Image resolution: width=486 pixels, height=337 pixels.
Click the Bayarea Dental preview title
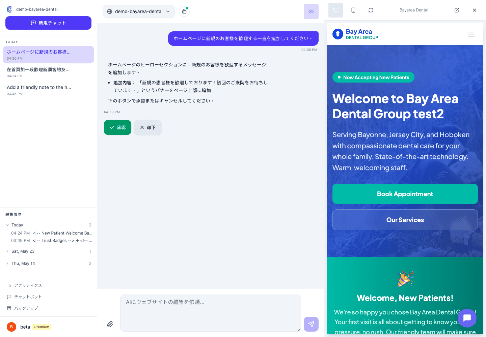click(414, 10)
